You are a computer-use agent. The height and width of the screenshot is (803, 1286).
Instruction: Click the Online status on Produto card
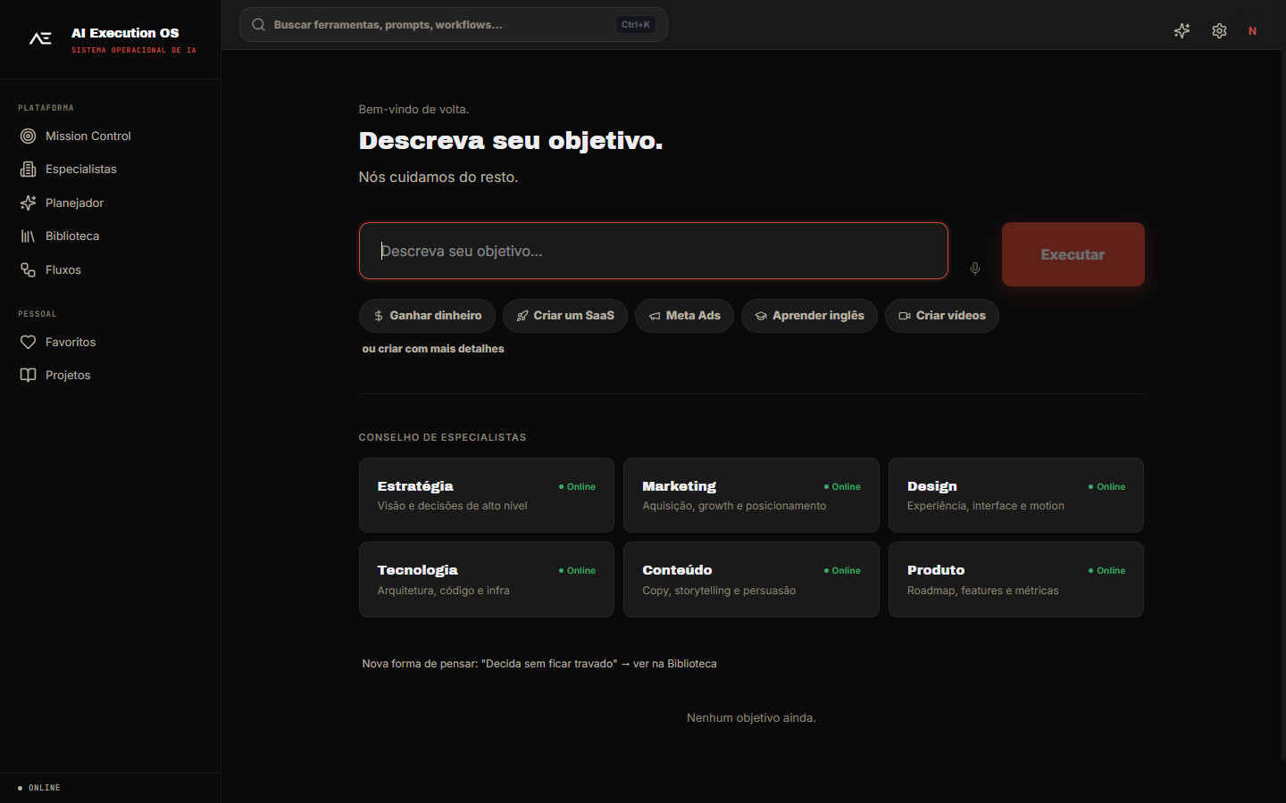tap(1106, 571)
